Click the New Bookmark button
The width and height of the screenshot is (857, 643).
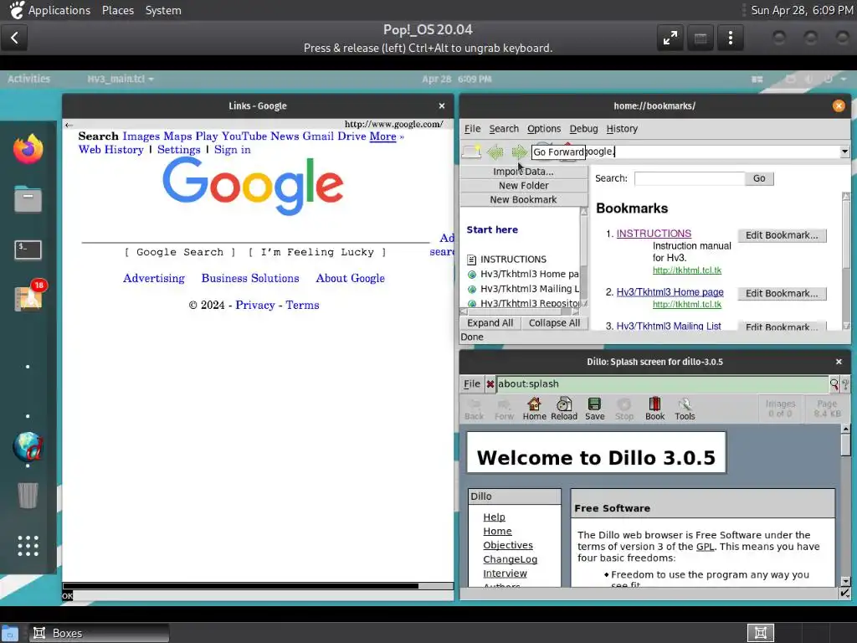click(524, 200)
